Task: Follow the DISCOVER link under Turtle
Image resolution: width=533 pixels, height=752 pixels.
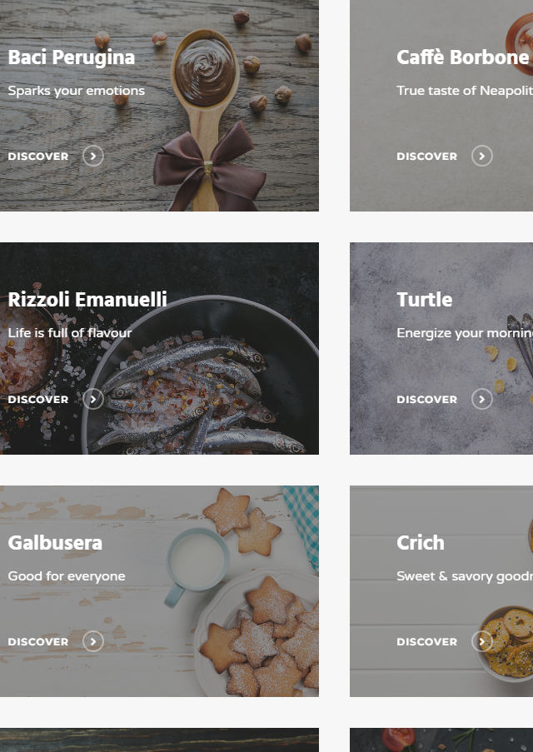Action: [427, 400]
